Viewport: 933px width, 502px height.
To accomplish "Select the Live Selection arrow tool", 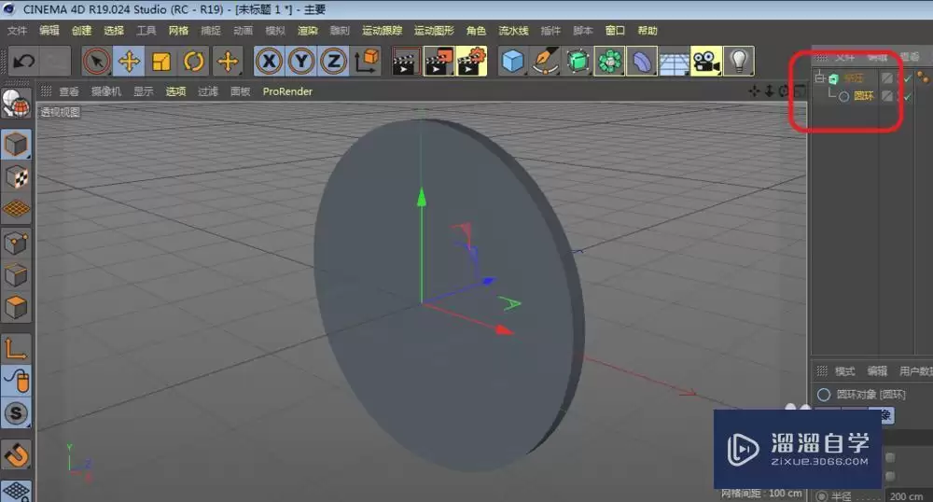I will (96, 62).
